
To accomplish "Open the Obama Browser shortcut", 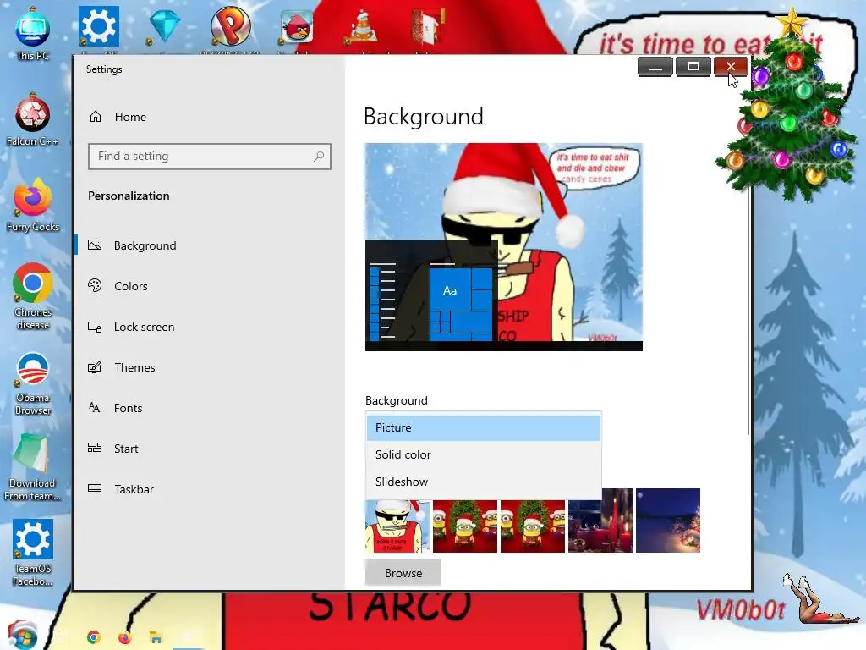I will (x=33, y=383).
